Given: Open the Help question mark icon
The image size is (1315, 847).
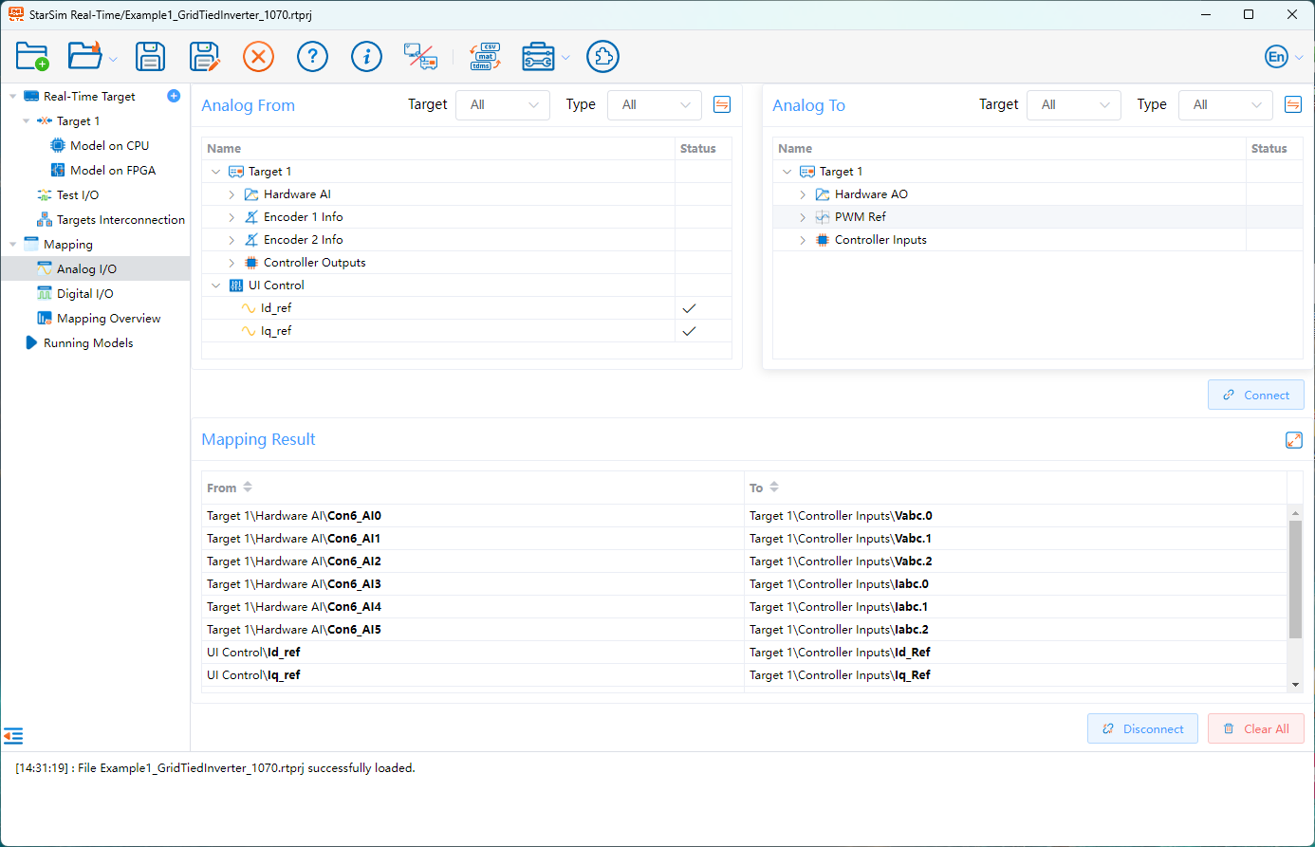Looking at the screenshot, I should coord(312,57).
